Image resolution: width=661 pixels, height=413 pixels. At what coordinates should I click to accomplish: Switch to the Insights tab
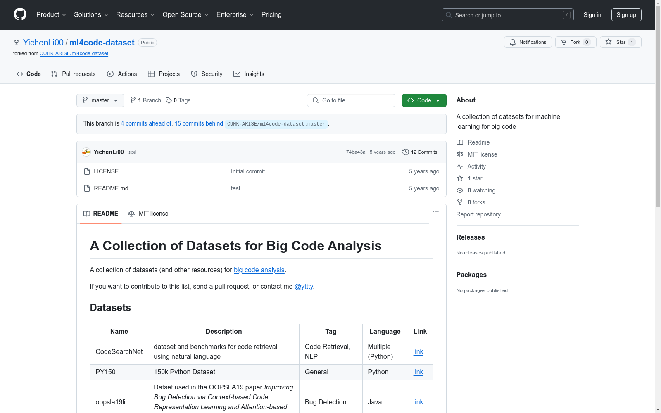click(x=249, y=74)
